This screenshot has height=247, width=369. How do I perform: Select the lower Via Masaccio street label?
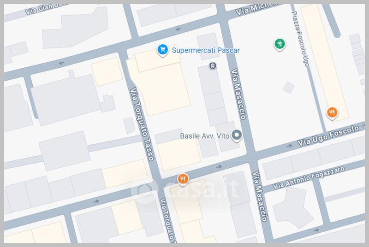(x=260, y=196)
